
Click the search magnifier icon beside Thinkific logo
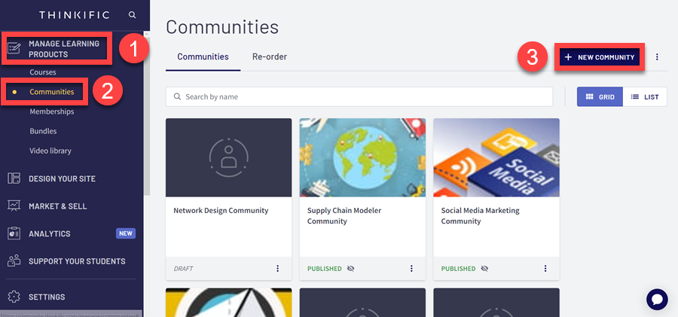coord(133,14)
